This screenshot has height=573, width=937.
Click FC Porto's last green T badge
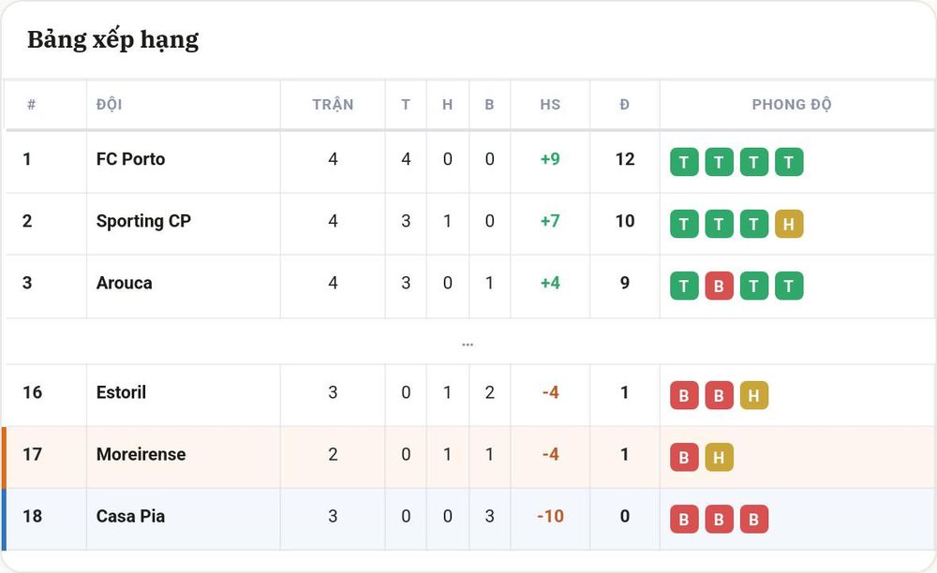pyautogui.click(x=789, y=162)
